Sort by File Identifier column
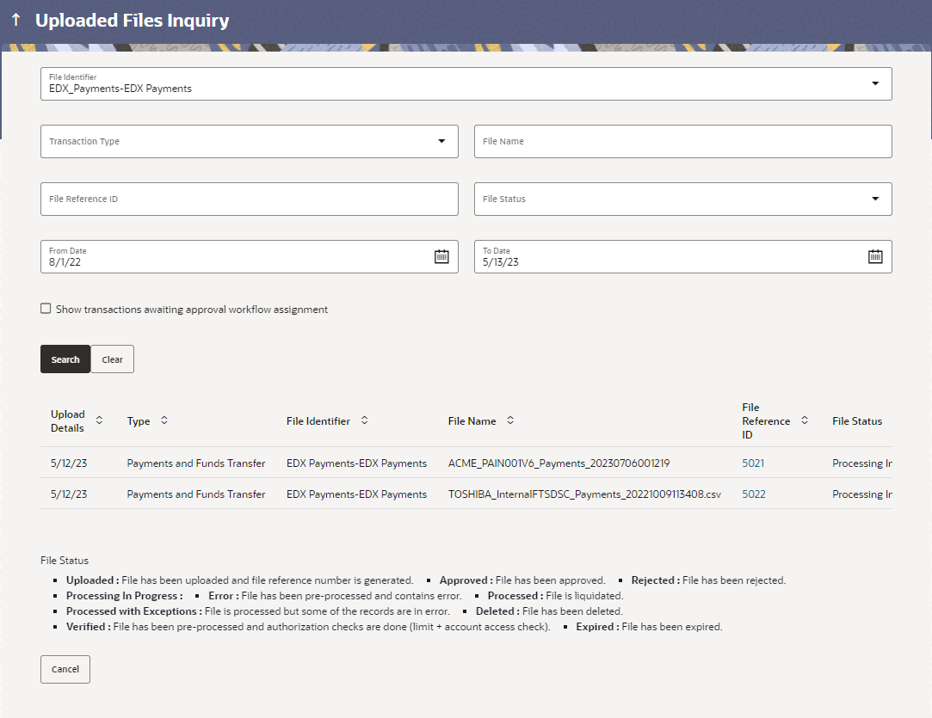Screen dimensions: 932x718 pos(364,420)
